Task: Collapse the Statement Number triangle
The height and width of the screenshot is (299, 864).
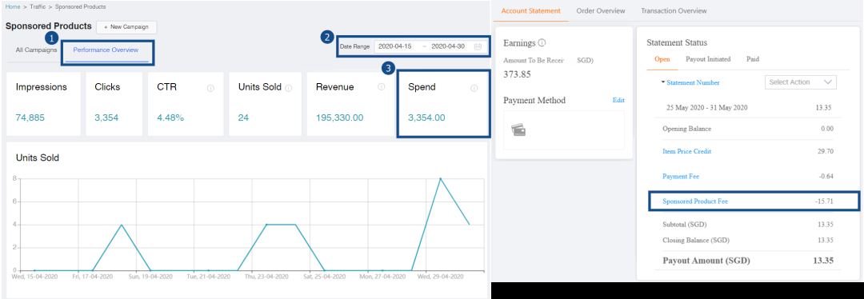Action: [x=663, y=82]
